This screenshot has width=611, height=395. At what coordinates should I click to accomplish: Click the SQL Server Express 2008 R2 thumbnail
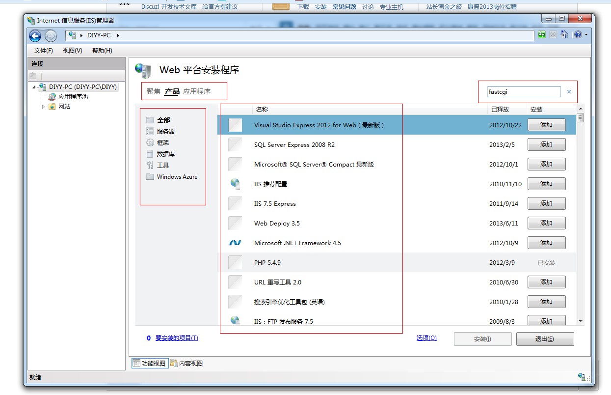pos(236,144)
